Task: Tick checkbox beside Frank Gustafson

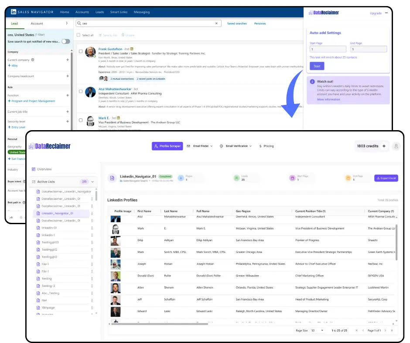Action: (80, 51)
